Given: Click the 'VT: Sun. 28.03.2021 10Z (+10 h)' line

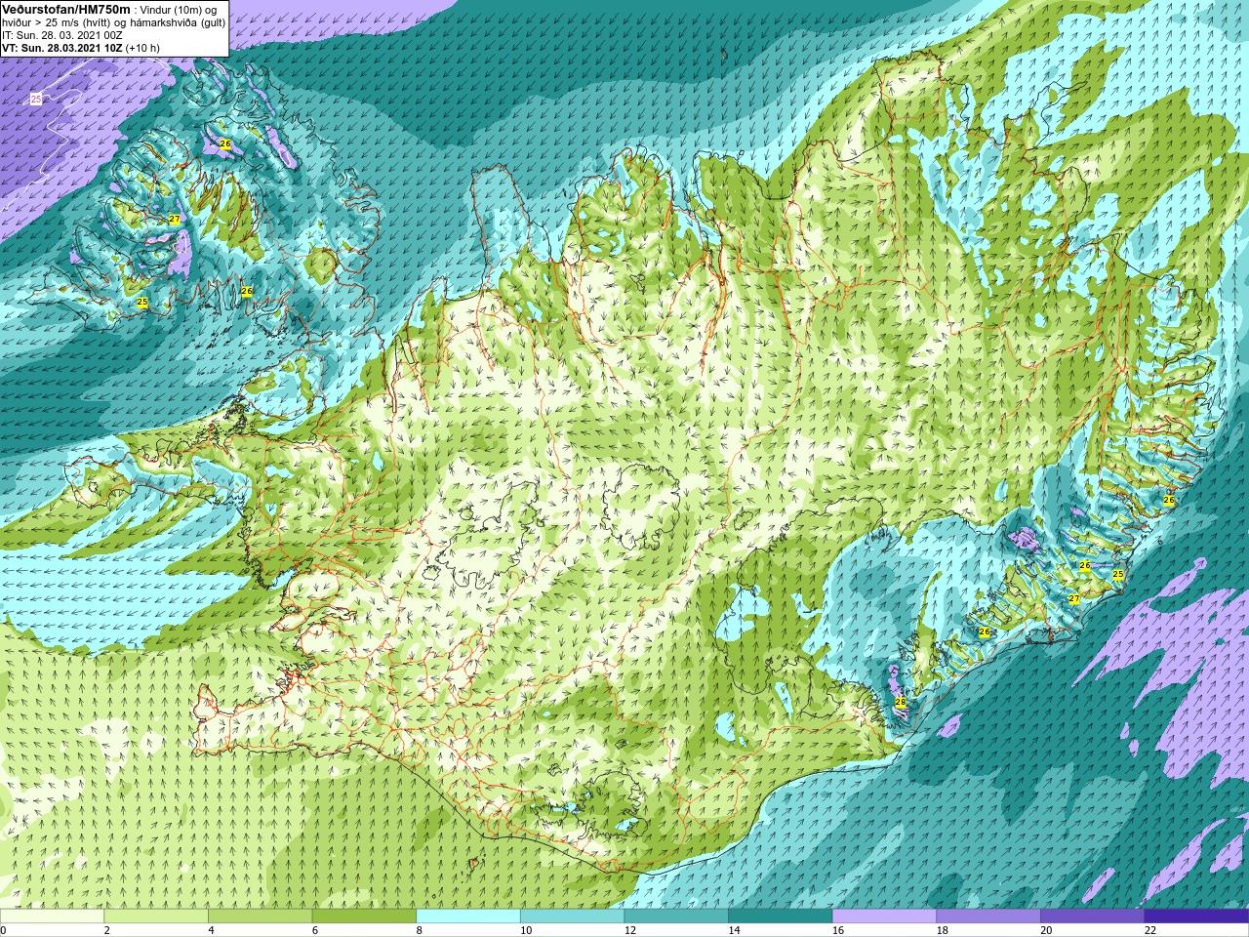Looking at the screenshot, I should coord(81,48).
